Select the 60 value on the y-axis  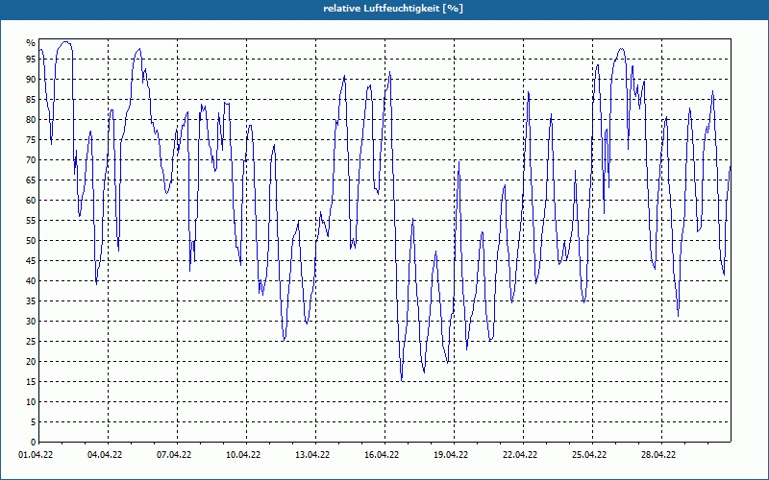[x=31, y=201]
